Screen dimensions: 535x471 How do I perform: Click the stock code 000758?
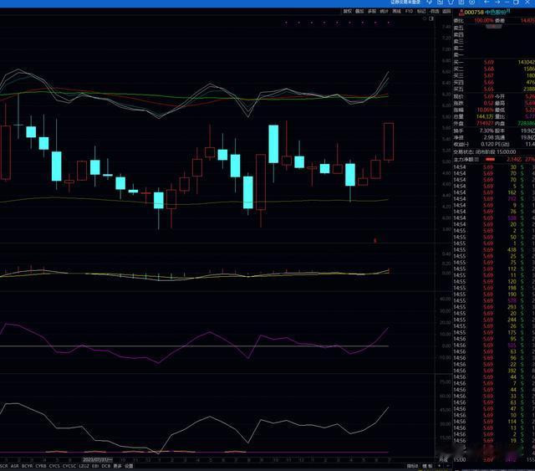(474, 13)
